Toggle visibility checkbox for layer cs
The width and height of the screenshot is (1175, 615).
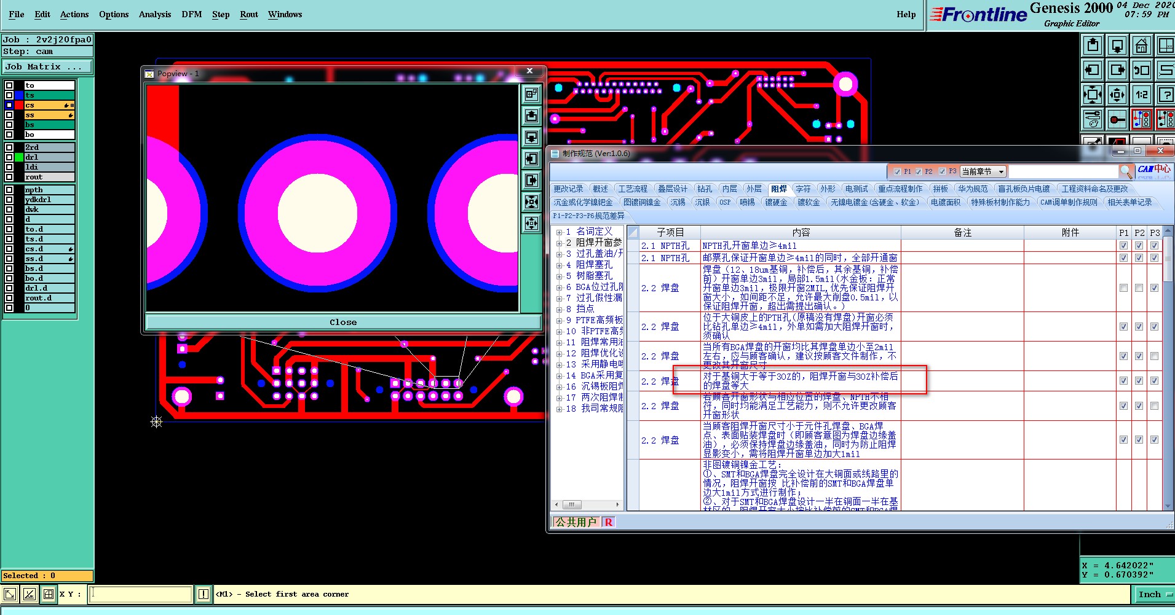[9, 105]
